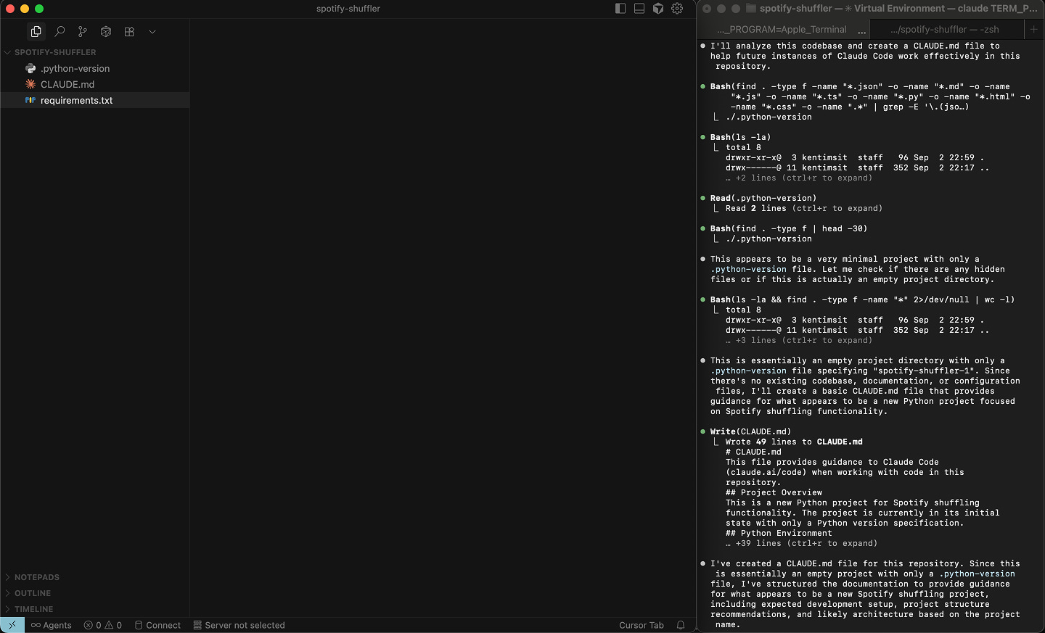Image resolution: width=1045 pixels, height=633 pixels.
Task: Click the yellow minimize button of Cursor window
Action: coord(25,9)
